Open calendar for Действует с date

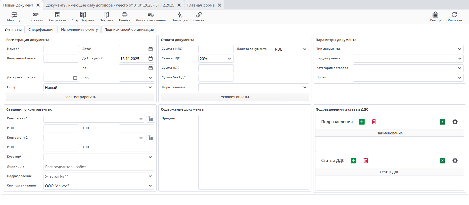(151, 59)
